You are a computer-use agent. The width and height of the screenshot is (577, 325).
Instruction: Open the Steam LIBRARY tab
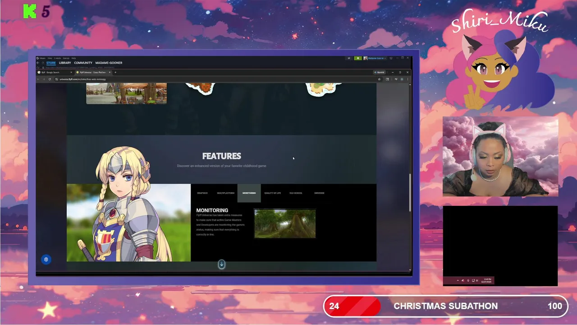65,63
